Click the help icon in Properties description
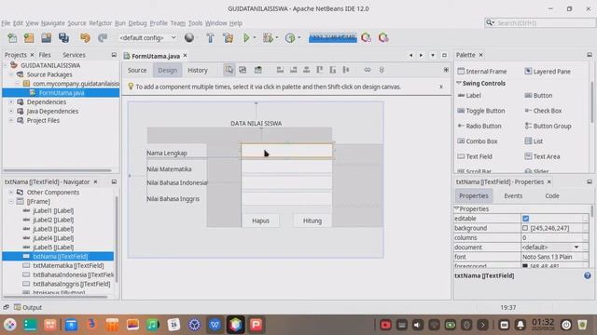 click(588, 275)
